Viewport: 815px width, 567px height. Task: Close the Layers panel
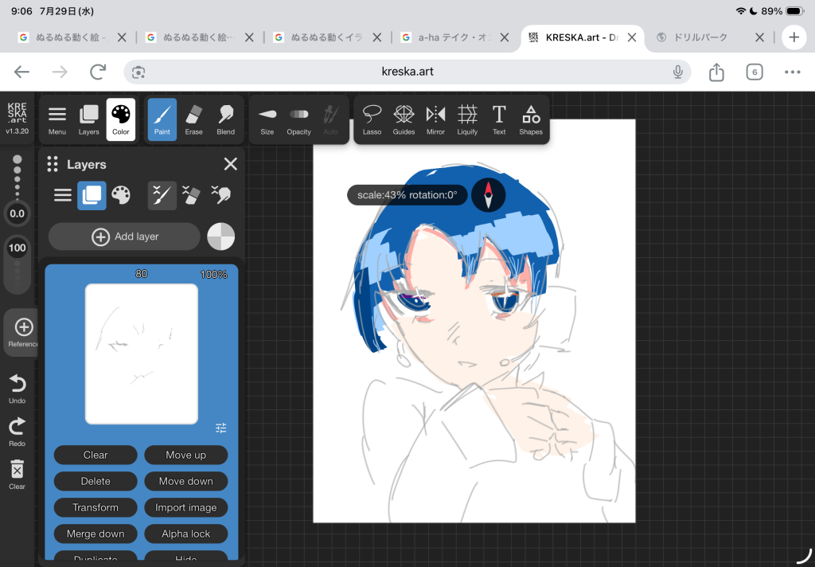(230, 164)
